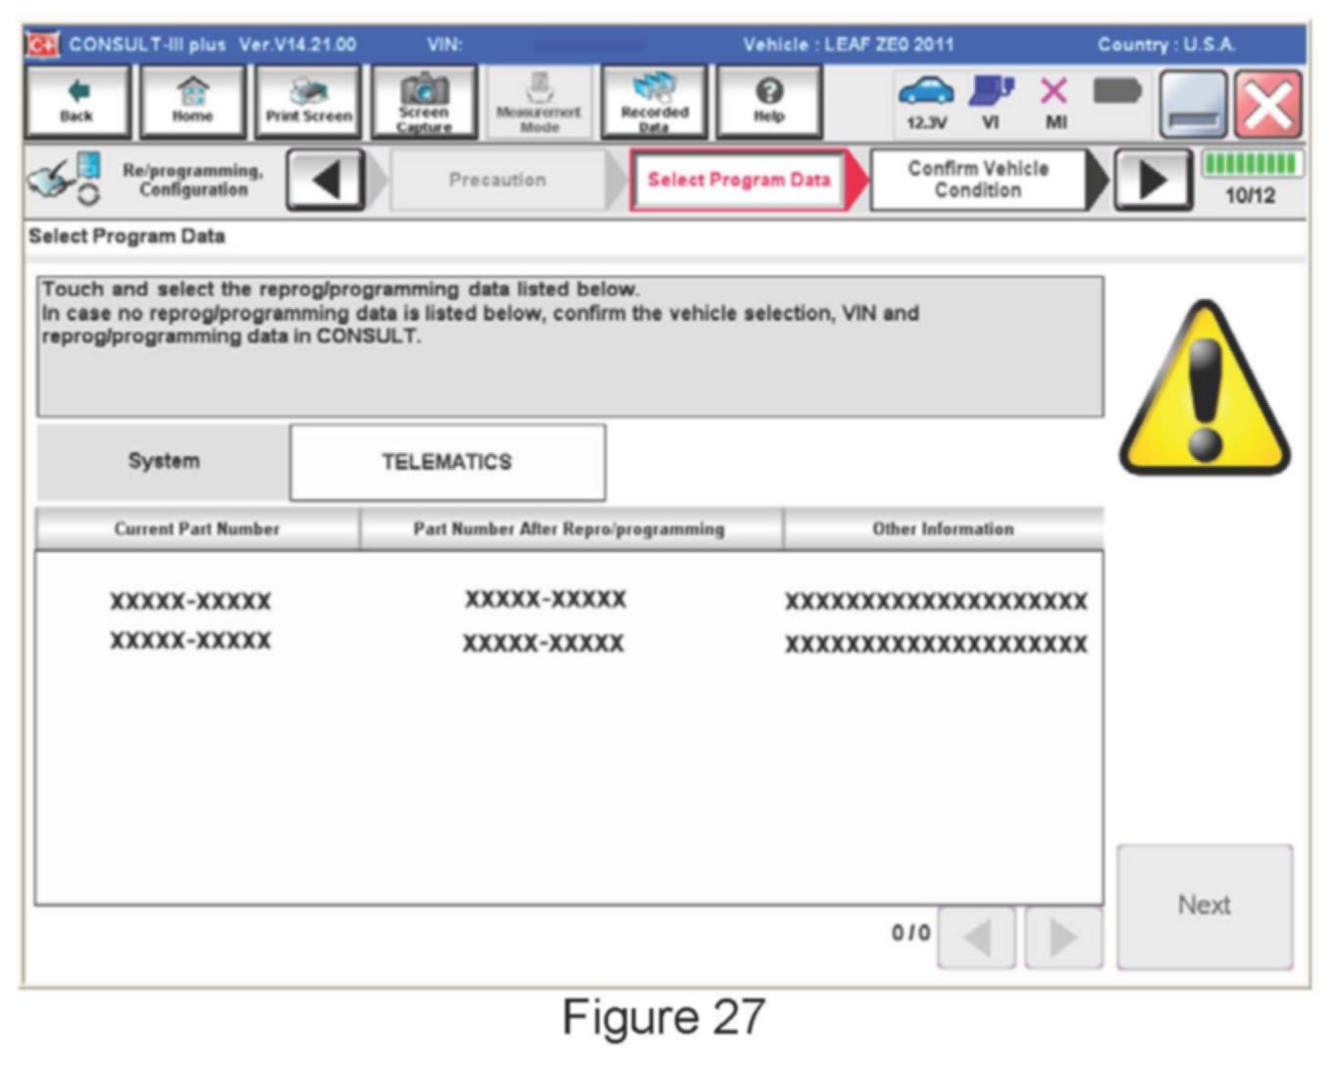
Task: Go to the Home screen icon
Action: coord(192,101)
